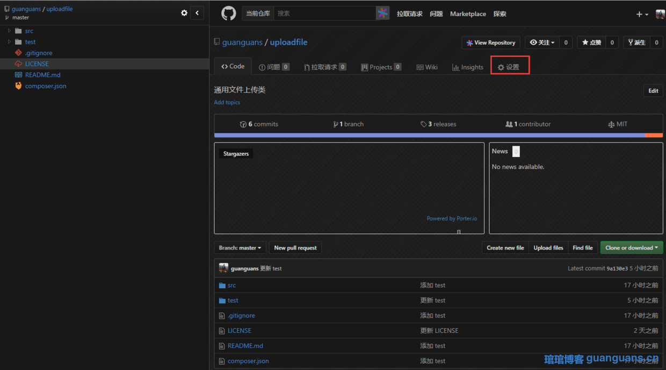Star the repository with 点赞 button
This screenshot has height=370, width=666.
pos(591,42)
